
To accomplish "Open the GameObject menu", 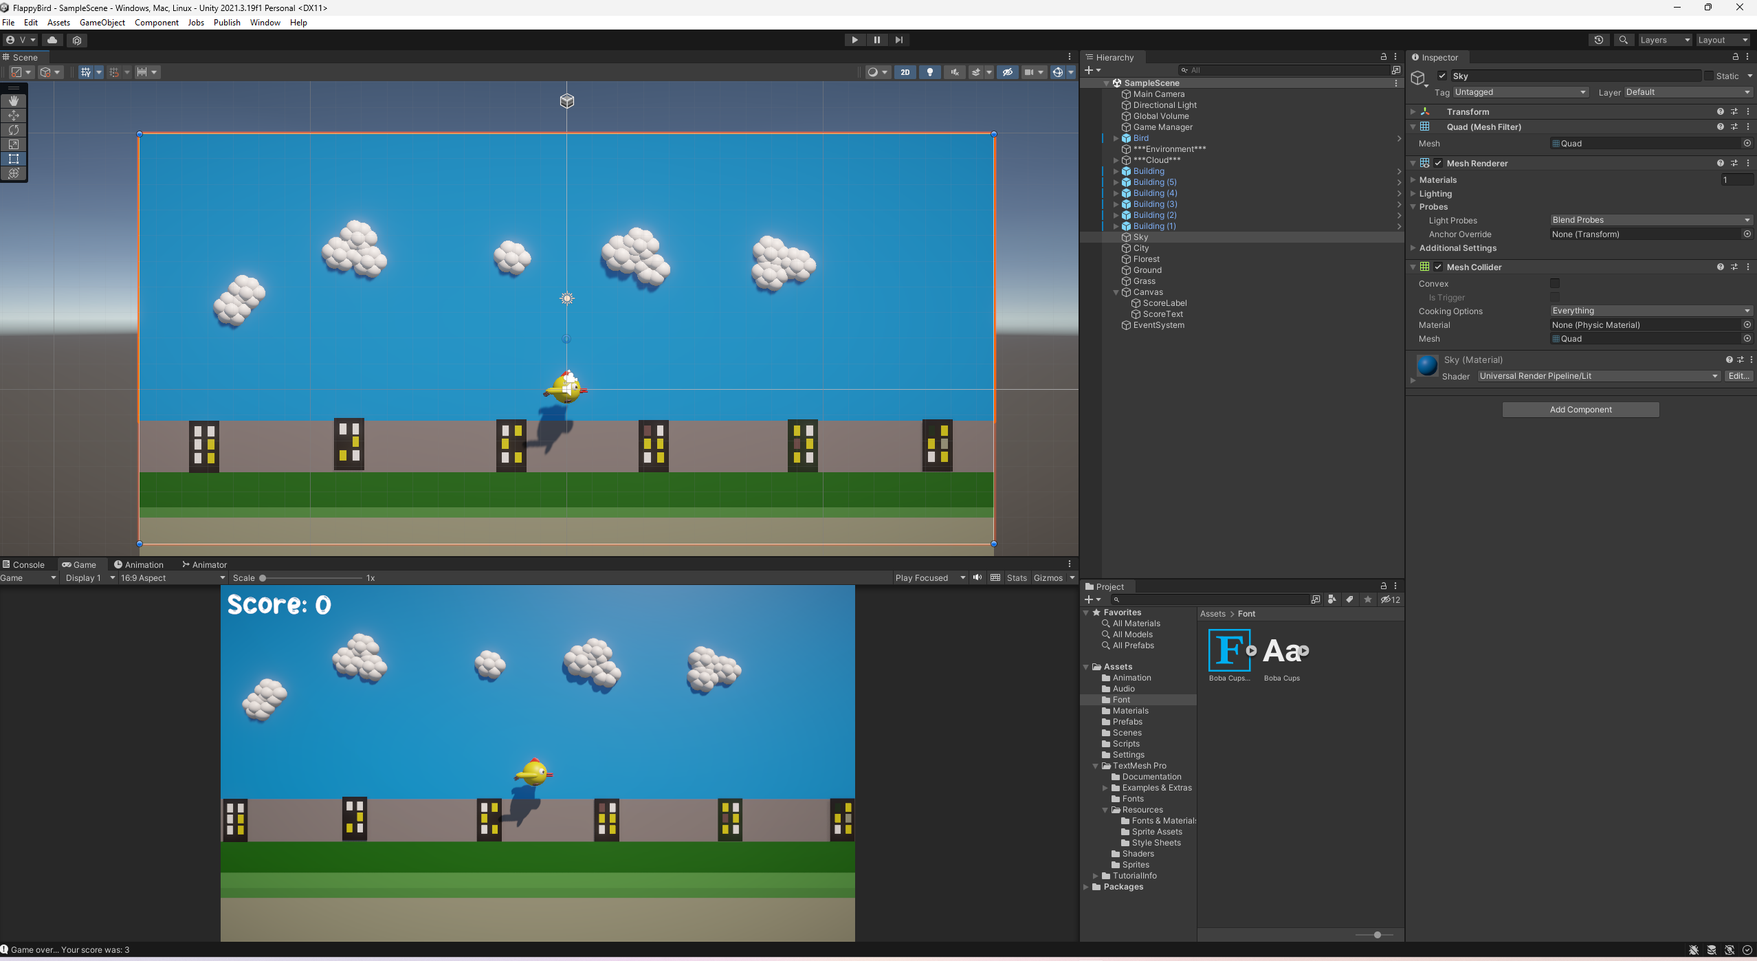I will 102,22.
